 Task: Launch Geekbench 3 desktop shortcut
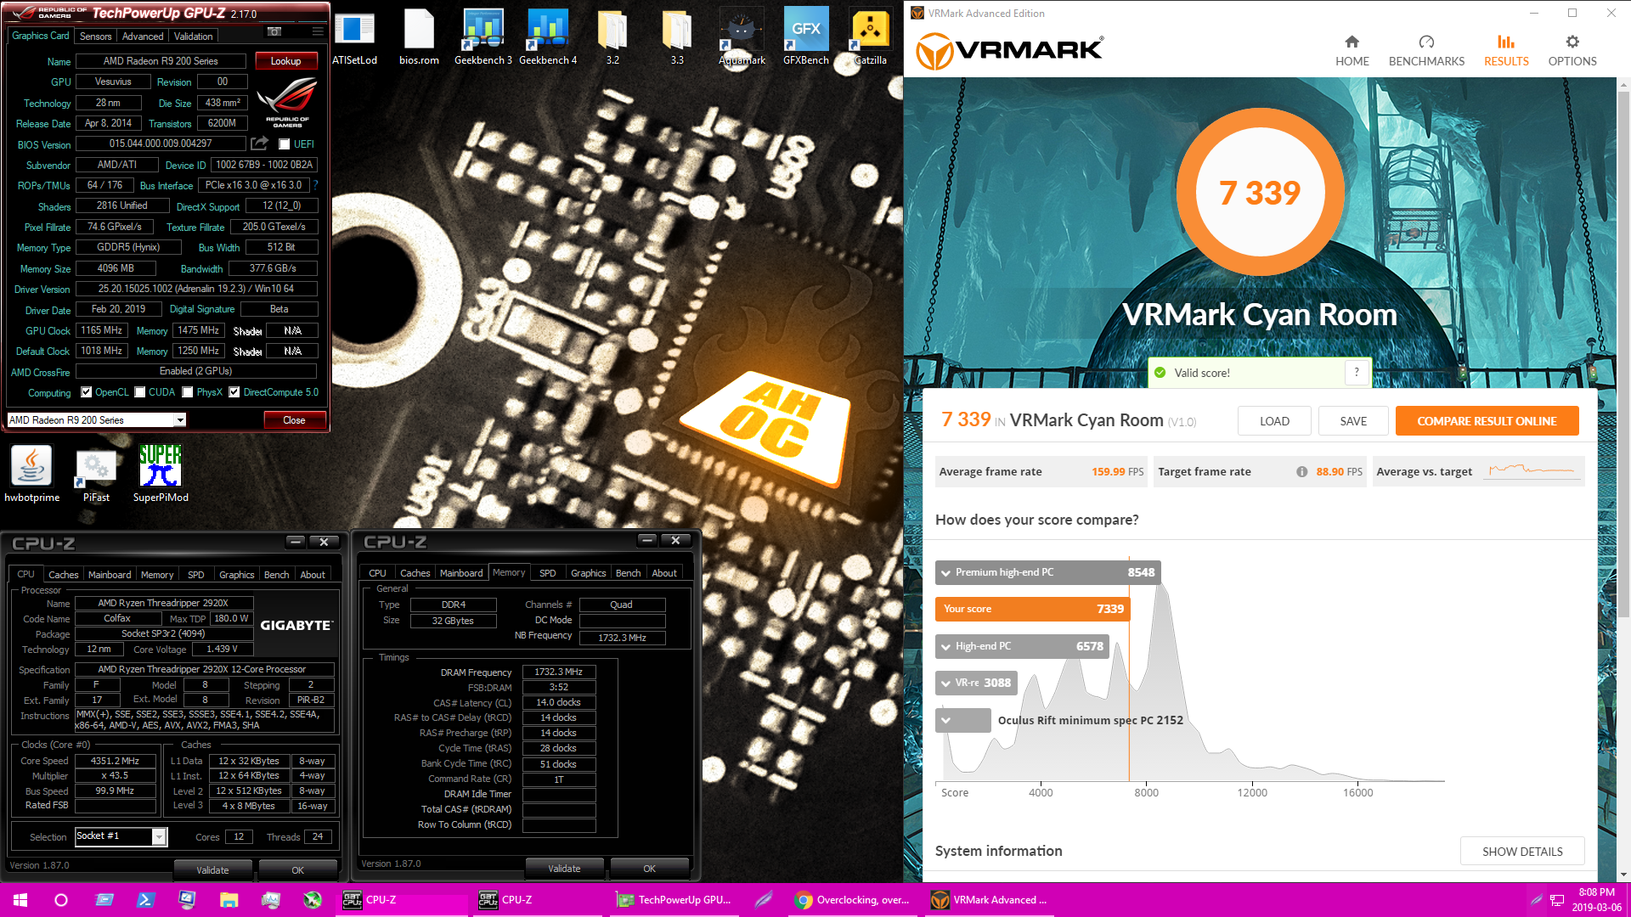(483, 38)
